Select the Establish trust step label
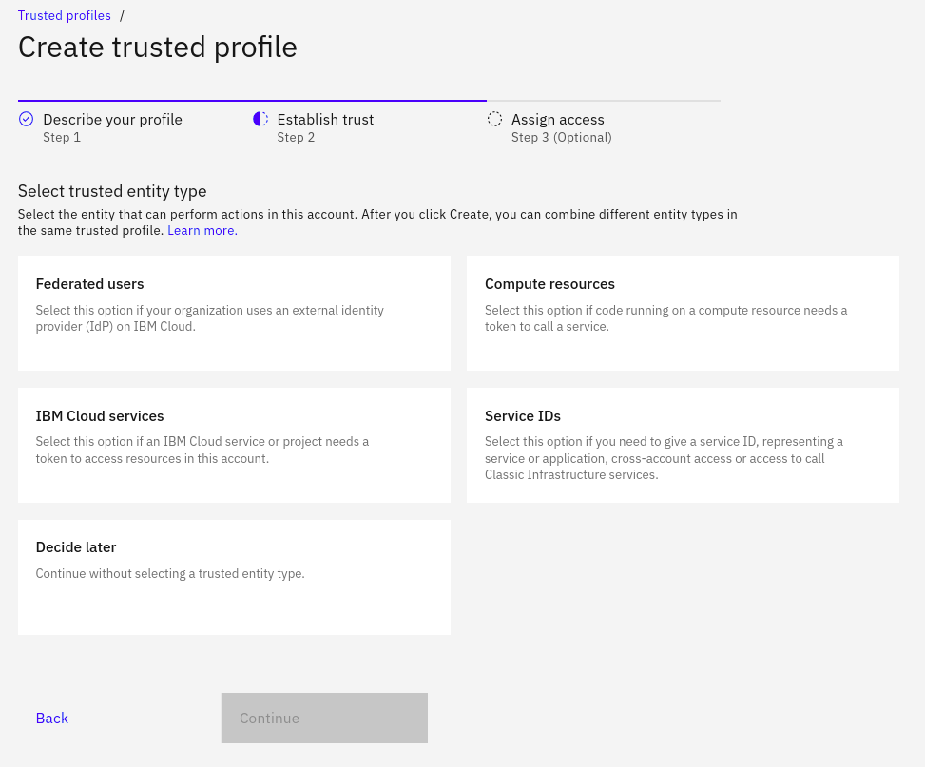This screenshot has width=925, height=767. [325, 119]
